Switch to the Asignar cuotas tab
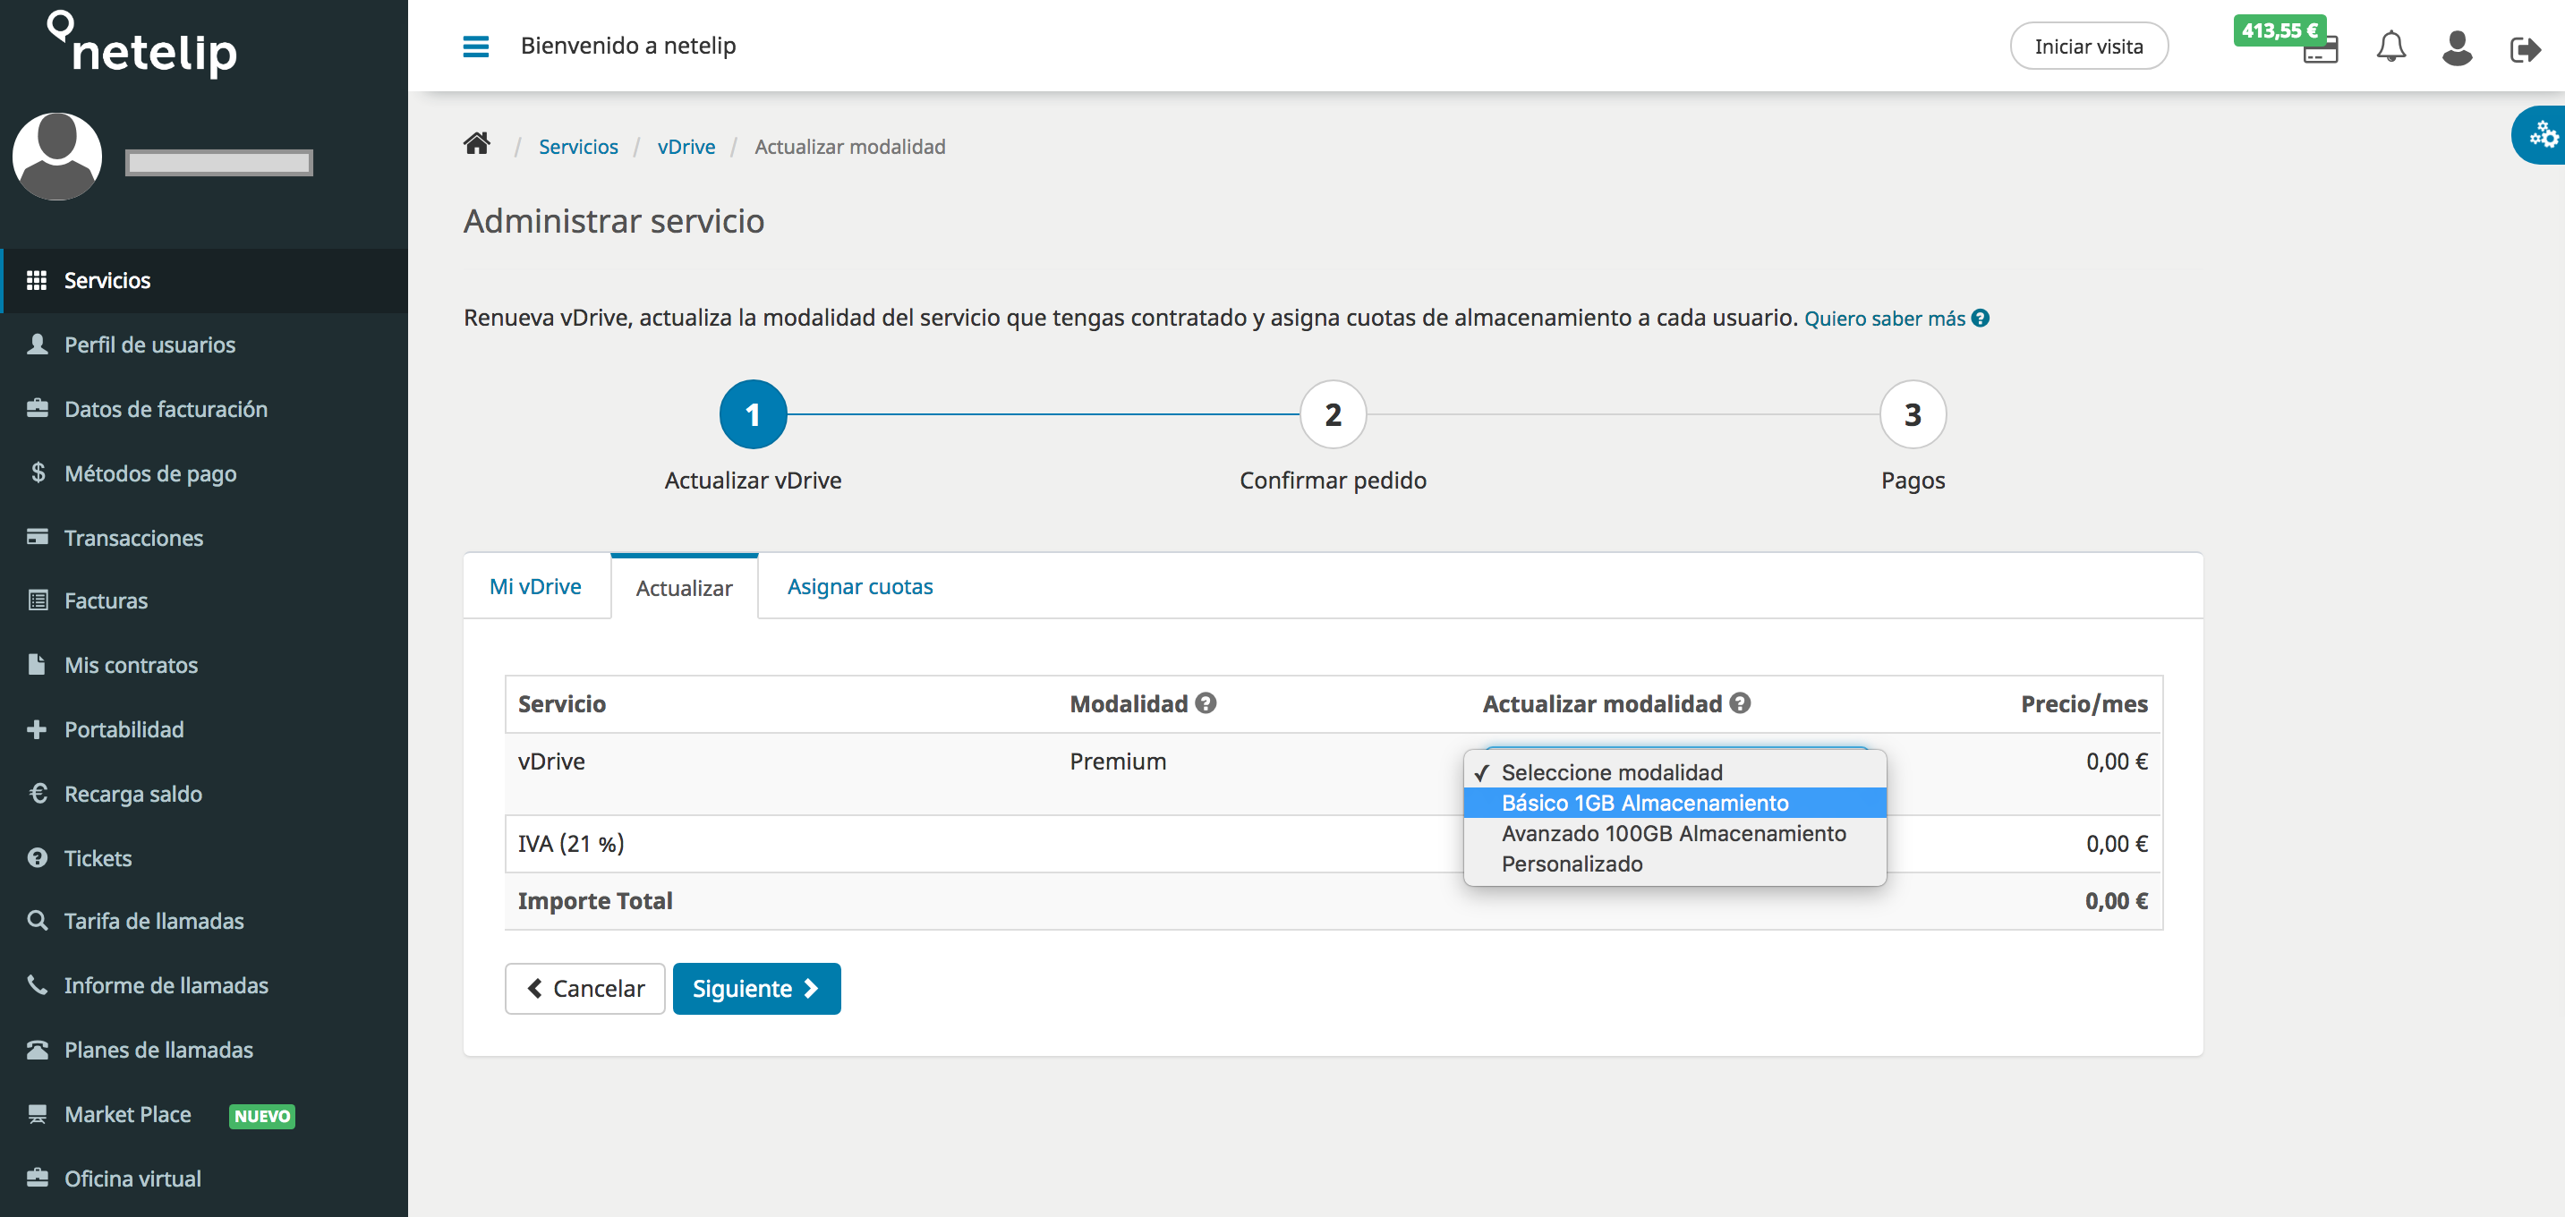The width and height of the screenshot is (2565, 1217). [859, 587]
